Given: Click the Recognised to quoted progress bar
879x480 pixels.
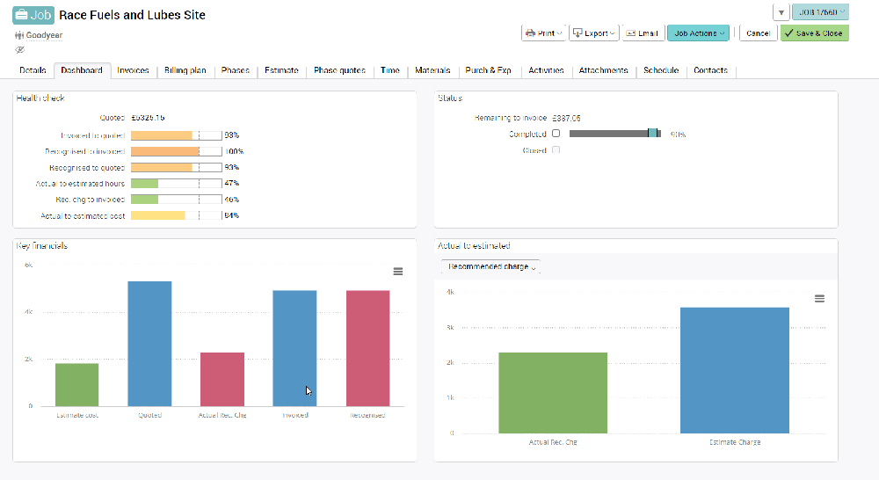Looking at the screenshot, I should tap(177, 168).
